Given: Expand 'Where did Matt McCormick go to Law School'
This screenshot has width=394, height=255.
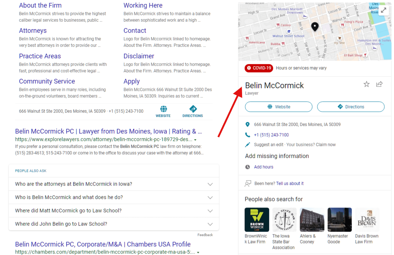Looking at the screenshot, I should click(210, 211).
